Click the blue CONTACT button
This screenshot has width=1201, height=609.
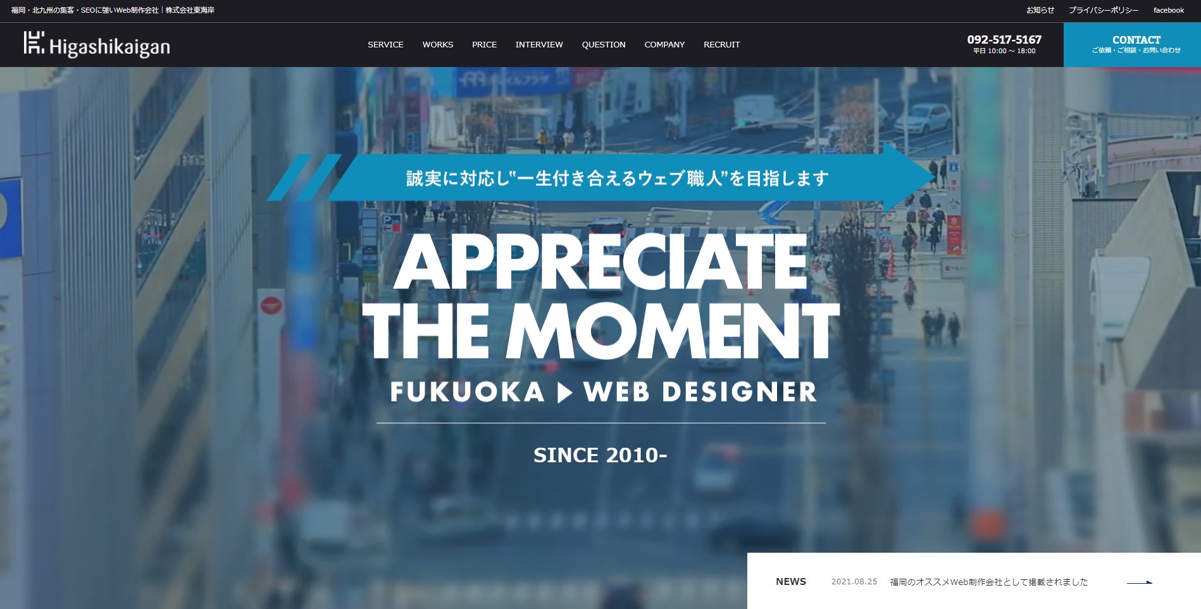tap(1132, 44)
